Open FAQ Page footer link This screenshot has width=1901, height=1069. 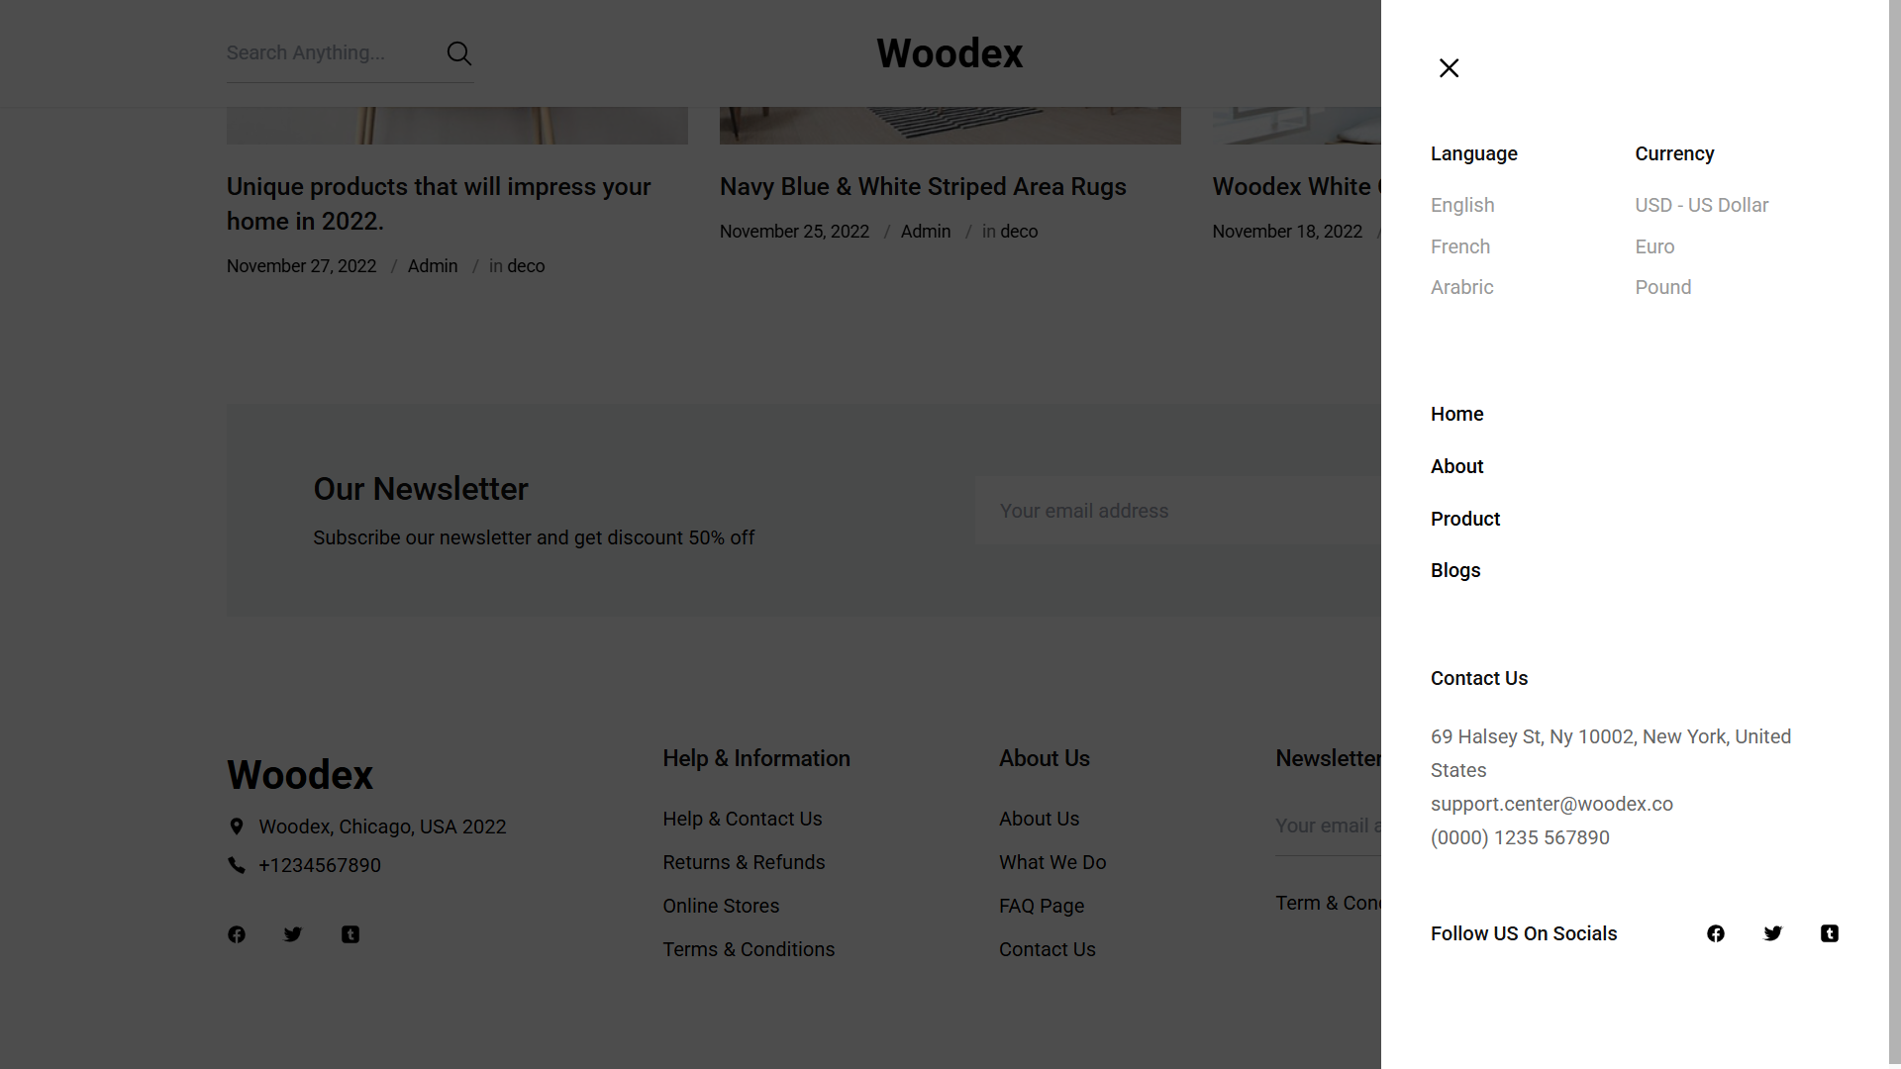(1041, 906)
